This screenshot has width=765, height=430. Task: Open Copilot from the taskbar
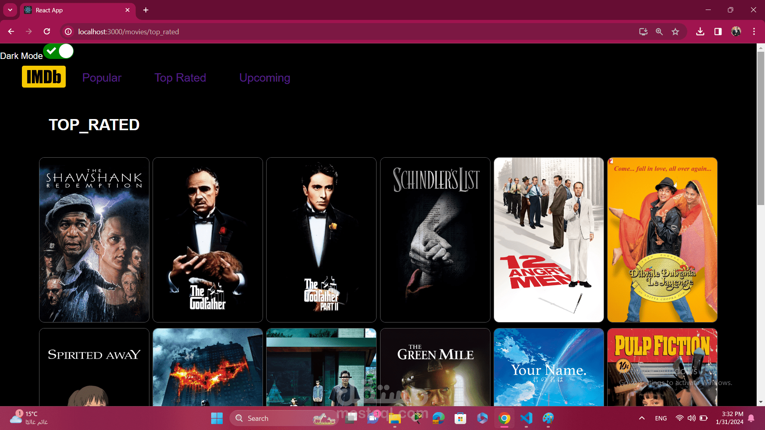[x=482, y=418]
